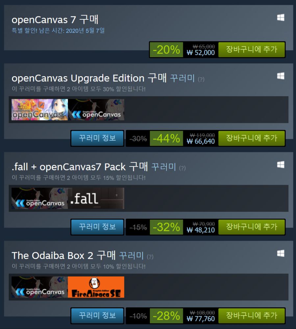
Task: Open 꾸러미 정보 for Upgrade Edition bundle
Action: [x=97, y=138]
